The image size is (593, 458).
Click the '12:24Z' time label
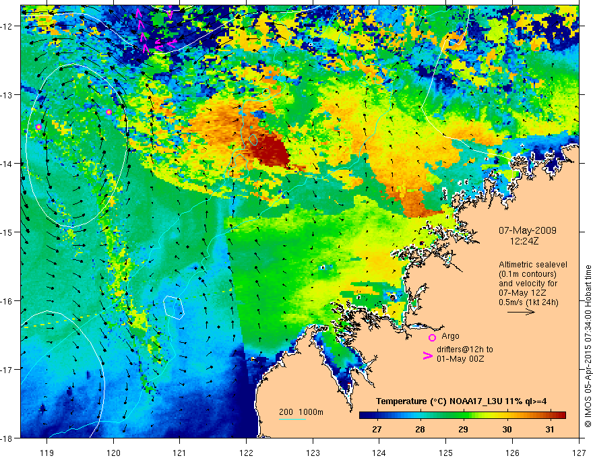[524, 241]
